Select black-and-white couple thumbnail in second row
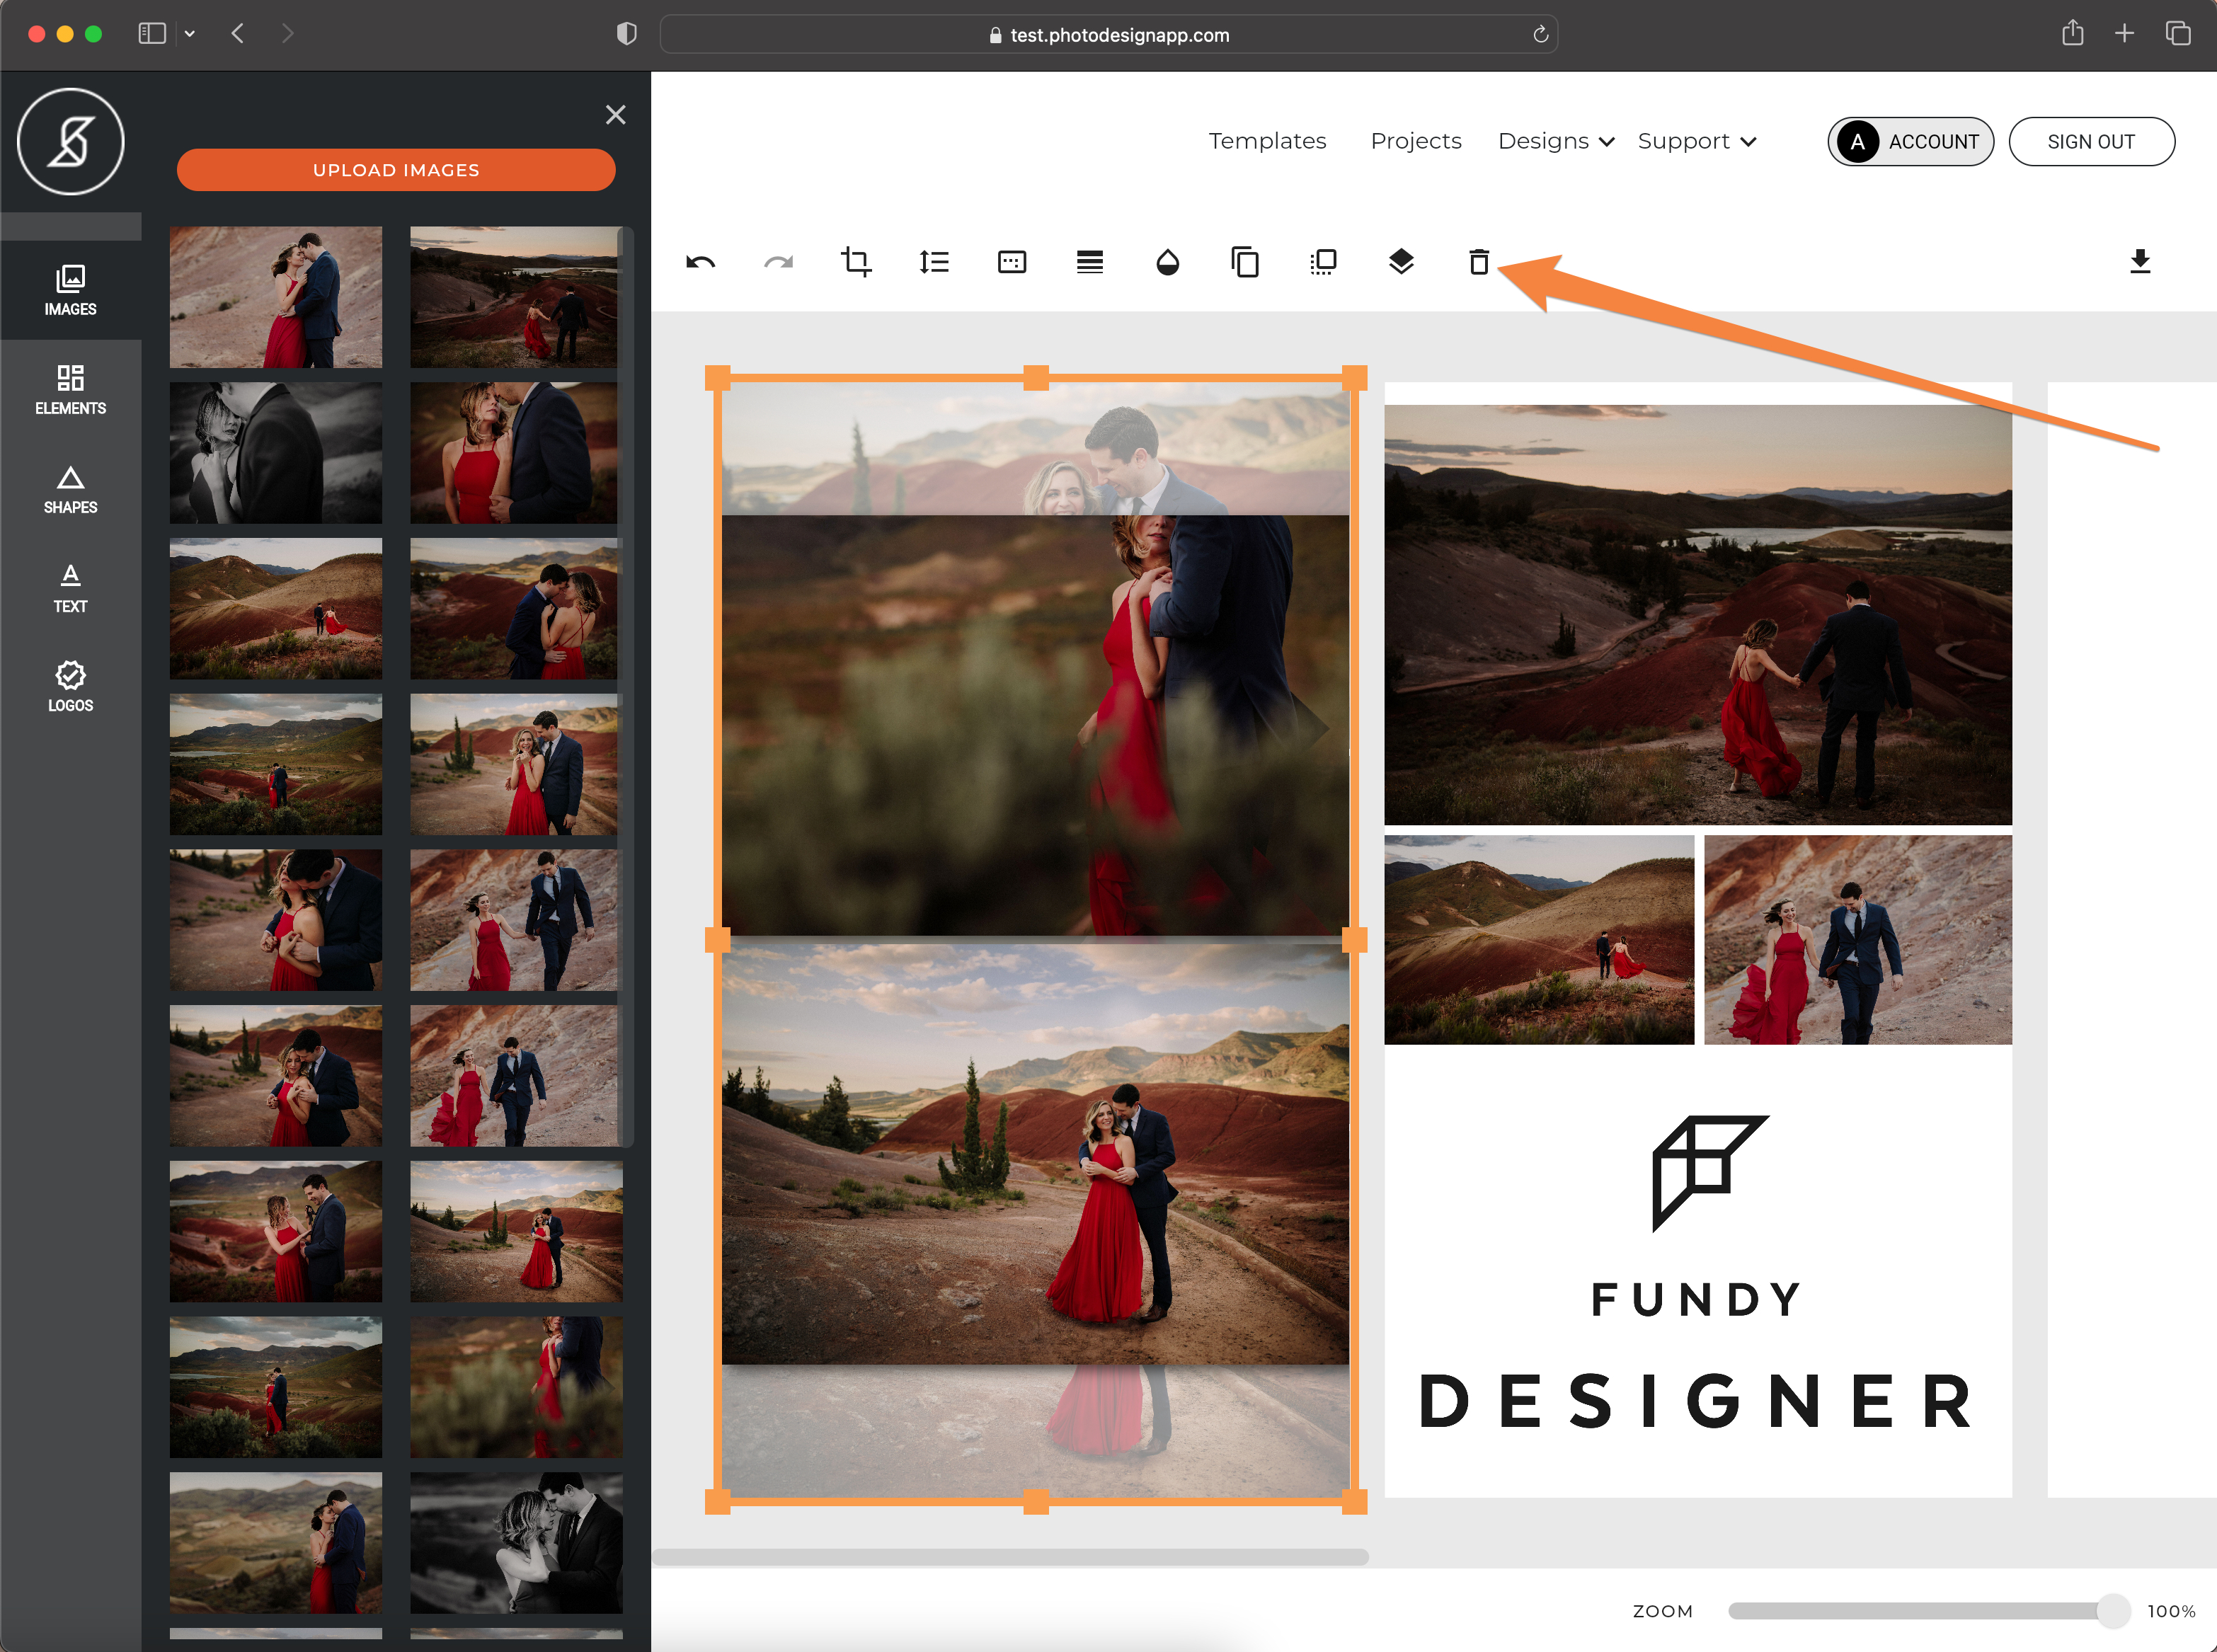2217x1652 pixels. pyautogui.click(x=276, y=453)
